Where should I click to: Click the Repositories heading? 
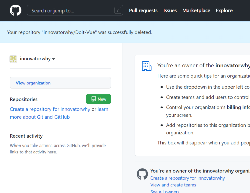[24, 99]
